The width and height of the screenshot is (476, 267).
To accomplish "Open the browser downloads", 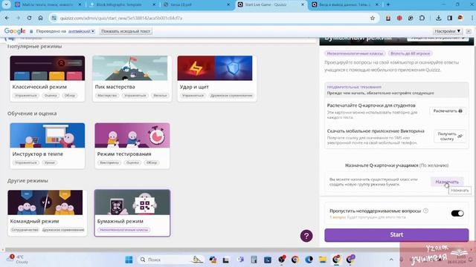I will [x=438, y=18].
